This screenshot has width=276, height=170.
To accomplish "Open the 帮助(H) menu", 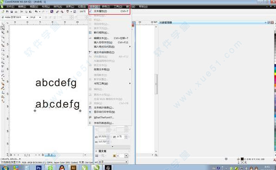I will [143, 6].
